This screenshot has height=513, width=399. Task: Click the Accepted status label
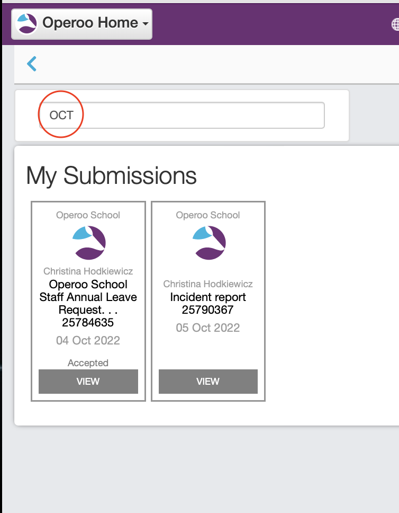[x=88, y=363]
